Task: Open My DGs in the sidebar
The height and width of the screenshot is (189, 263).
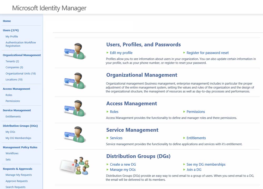Action: [11, 132]
